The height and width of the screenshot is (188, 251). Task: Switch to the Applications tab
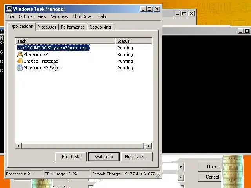coord(22,26)
